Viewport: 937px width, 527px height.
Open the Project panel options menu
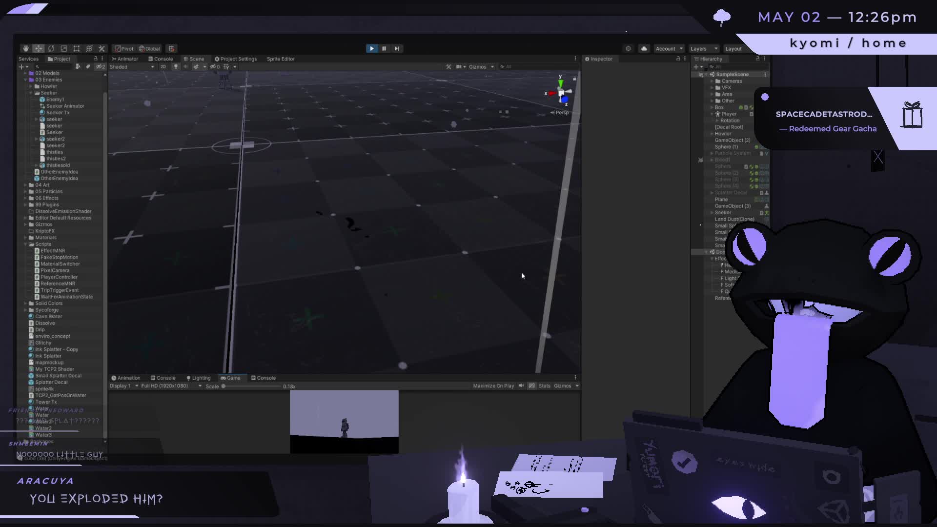(102, 59)
